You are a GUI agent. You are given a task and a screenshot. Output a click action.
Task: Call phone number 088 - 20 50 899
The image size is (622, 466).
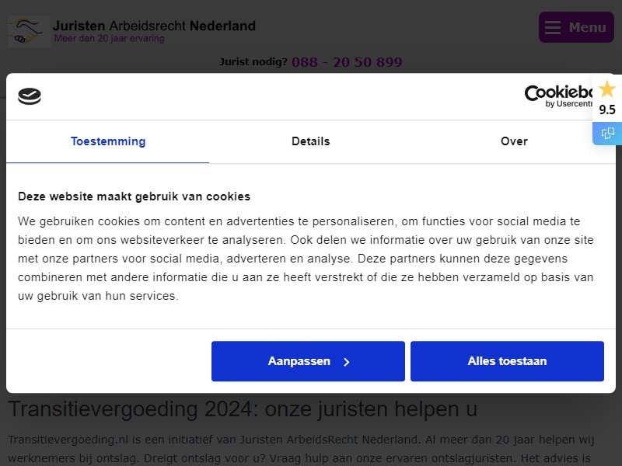(347, 62)
